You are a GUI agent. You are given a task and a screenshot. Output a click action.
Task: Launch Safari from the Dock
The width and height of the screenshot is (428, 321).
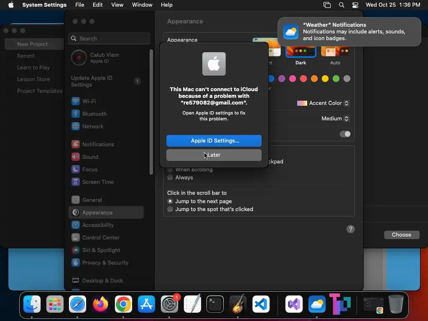point(77,304)
